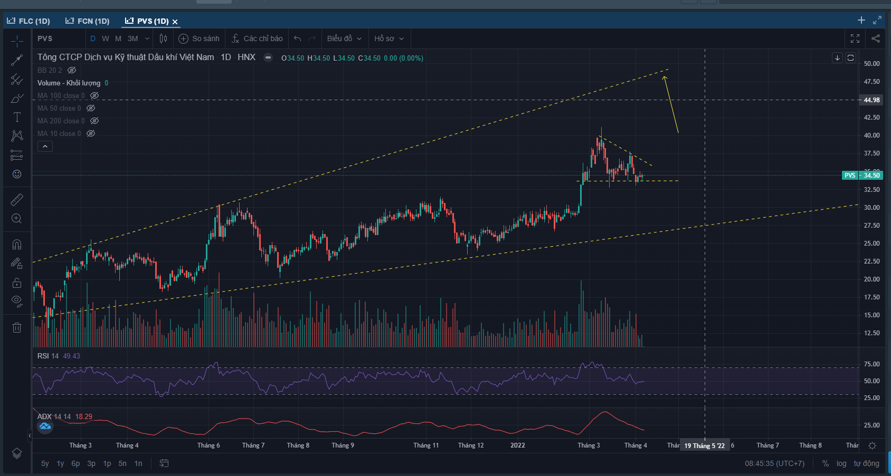Close the PVS (1D) tab
Screen dimensions: 891x476
tap(175, 22)
